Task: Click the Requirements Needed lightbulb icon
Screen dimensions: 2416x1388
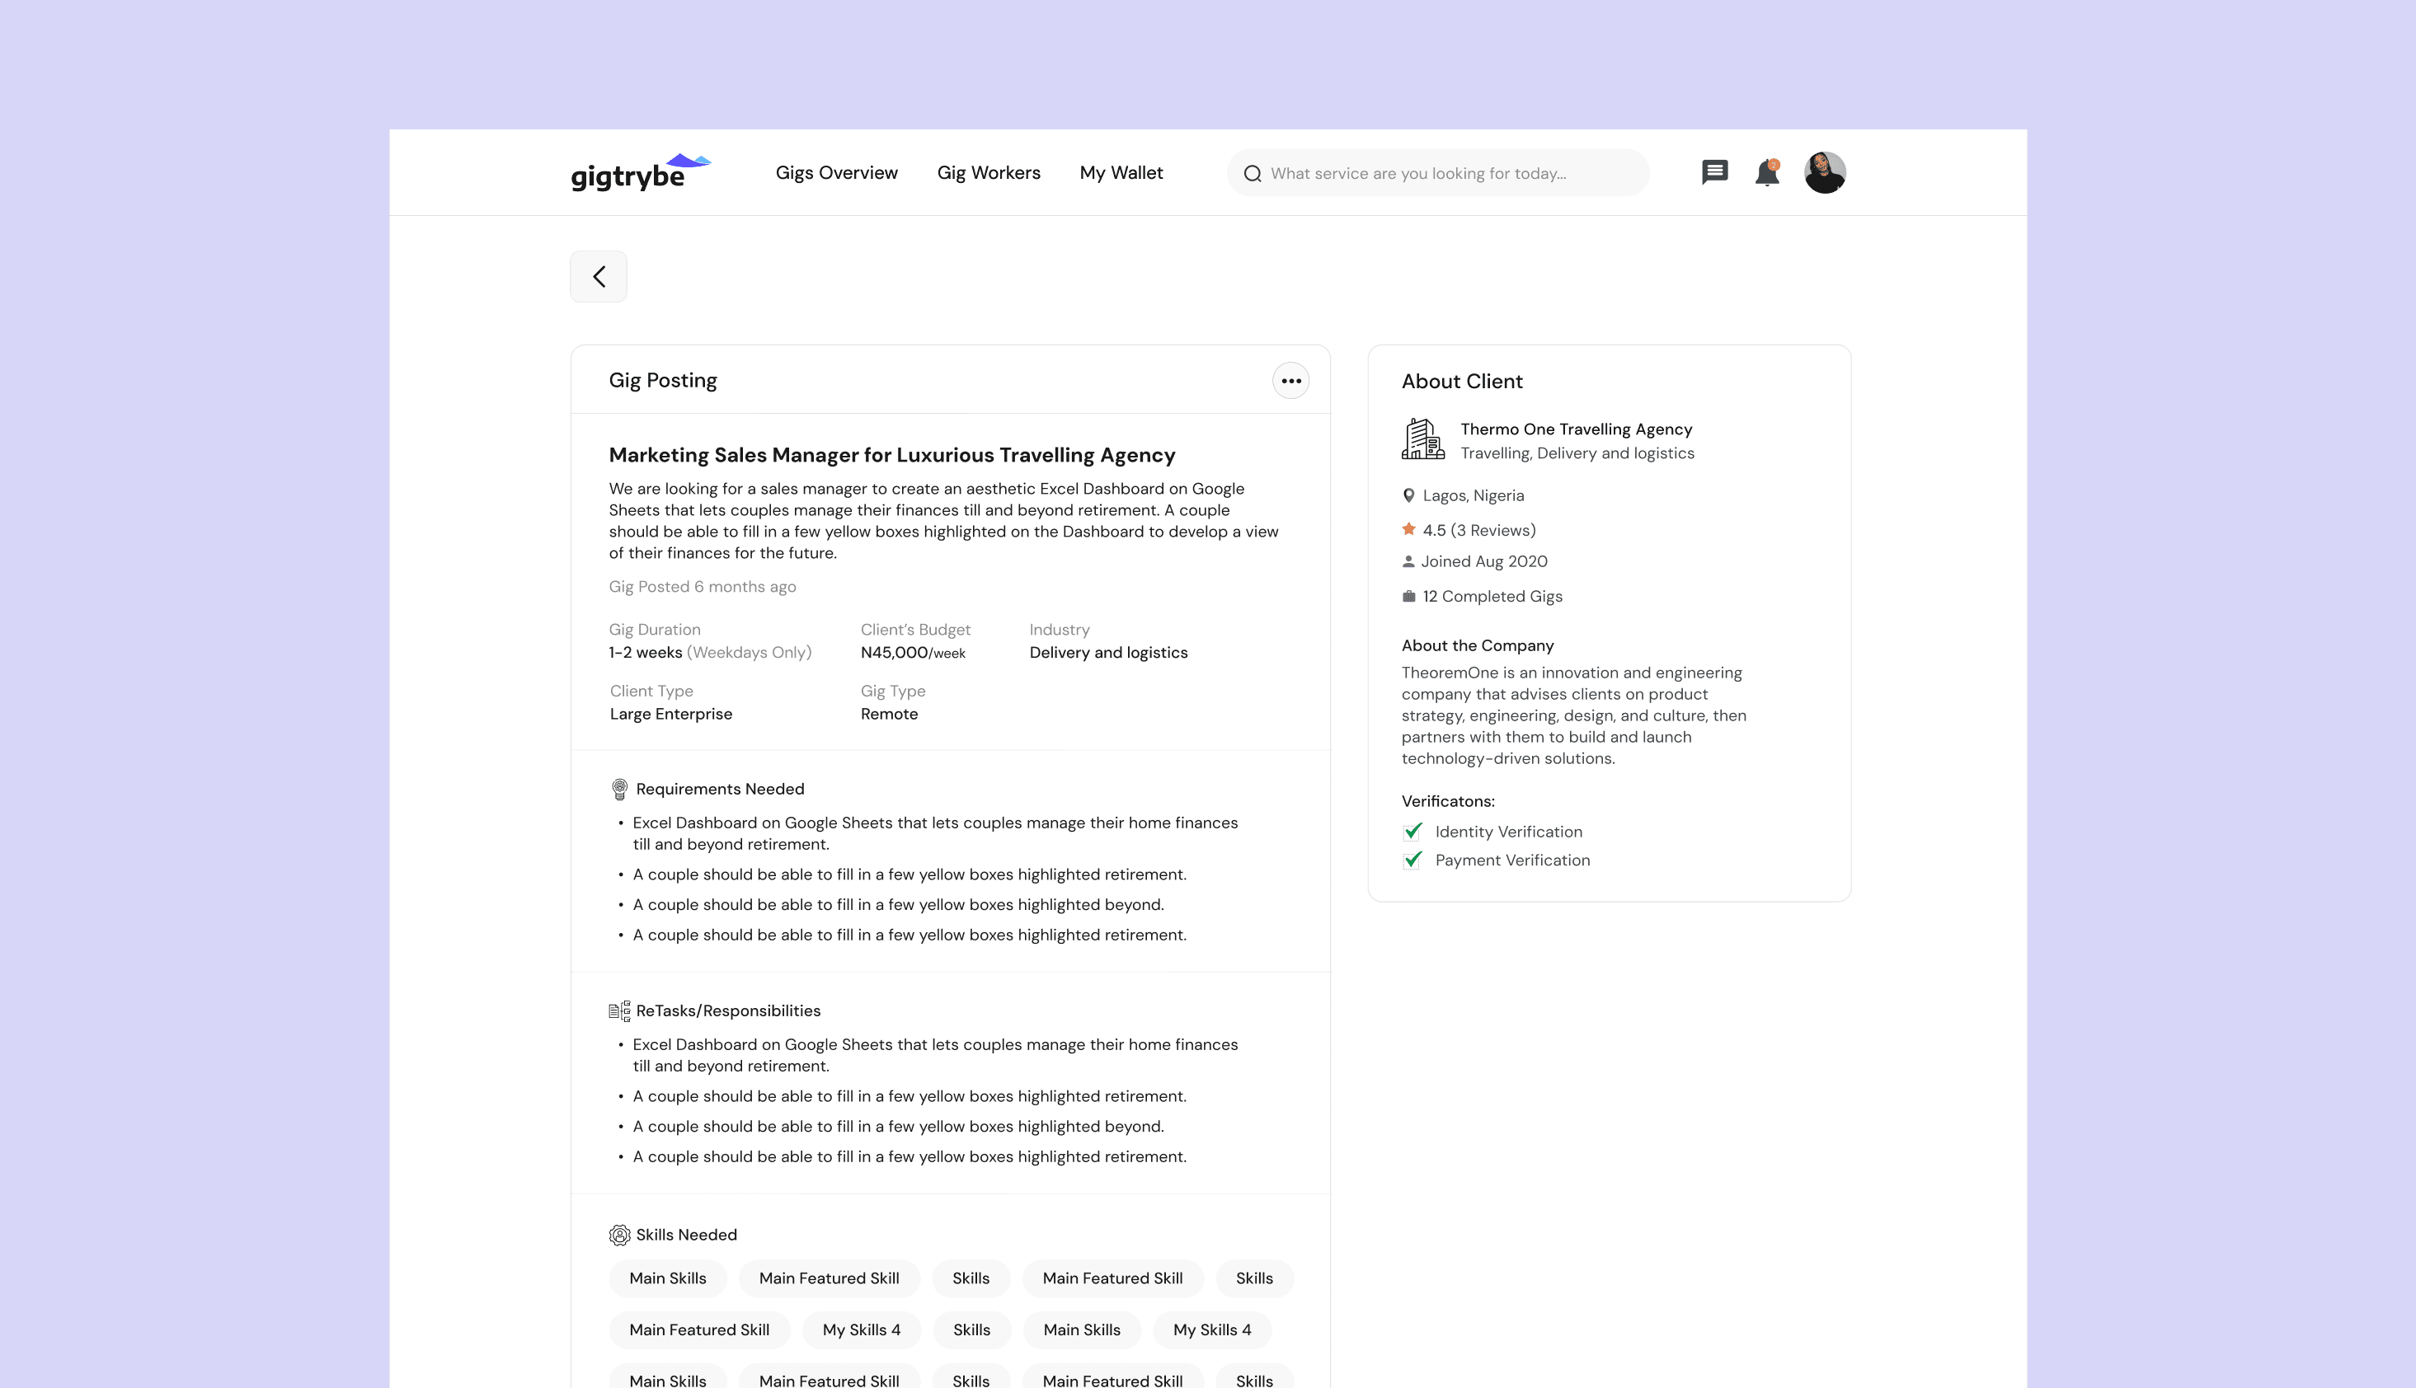Action: point(620,790)
